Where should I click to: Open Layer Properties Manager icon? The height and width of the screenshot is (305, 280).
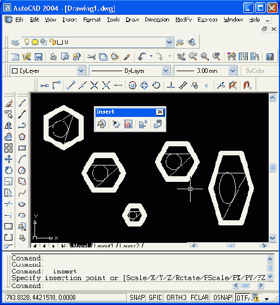point(15,42)
